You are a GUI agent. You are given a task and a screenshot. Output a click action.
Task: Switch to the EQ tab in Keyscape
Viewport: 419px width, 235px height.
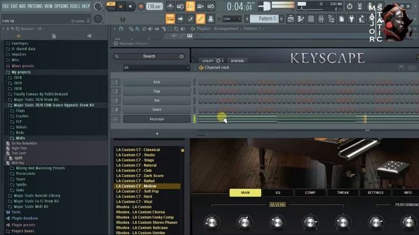tap(278, 193)
